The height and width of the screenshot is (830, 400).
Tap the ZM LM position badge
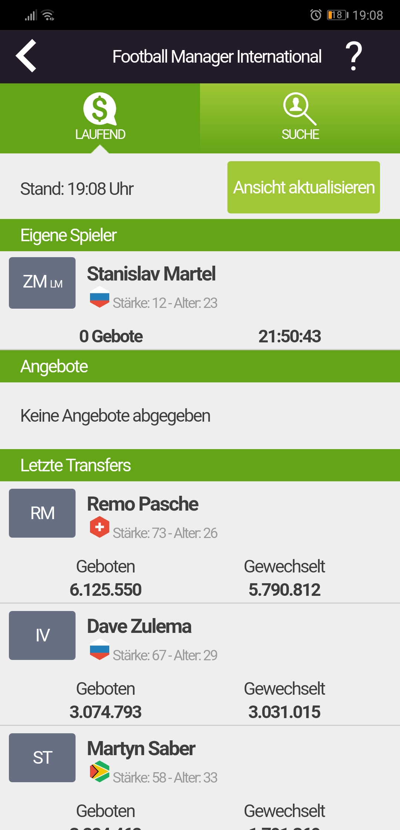tap(42, 283)
